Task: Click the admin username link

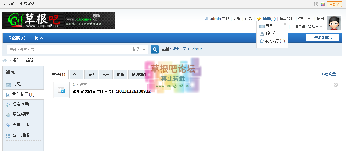Action: pyautogui.click(x=215, y=19)
